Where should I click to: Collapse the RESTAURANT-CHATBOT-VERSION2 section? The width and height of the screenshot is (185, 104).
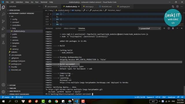pyautogui.click(x=25, y=13)
